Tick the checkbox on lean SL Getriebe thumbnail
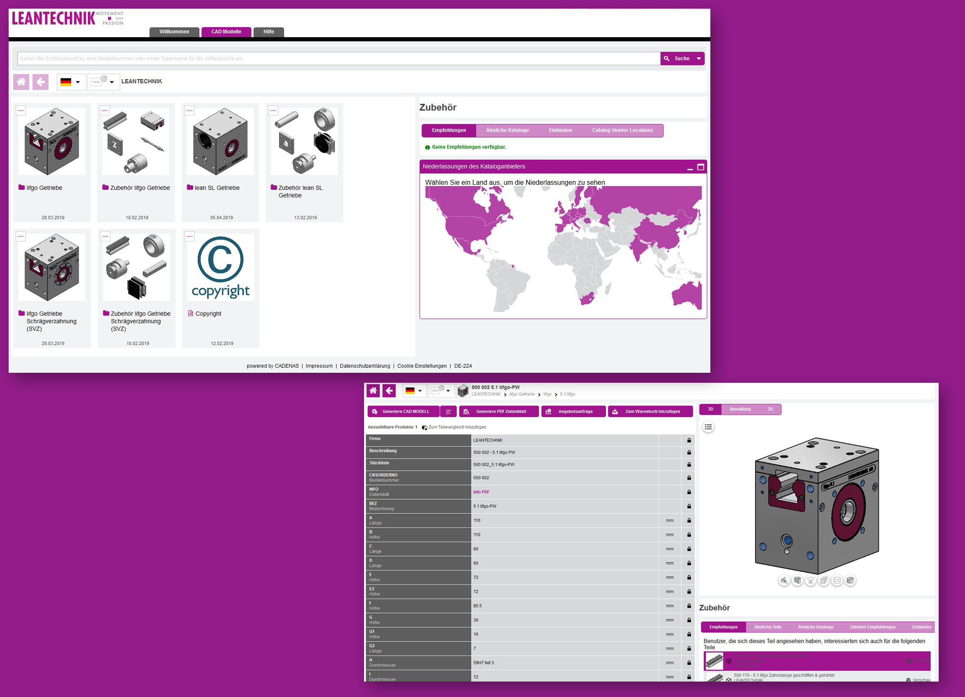The width and height of the screenshot is (965, 697). pyautogui.click(x=189, y=110)
